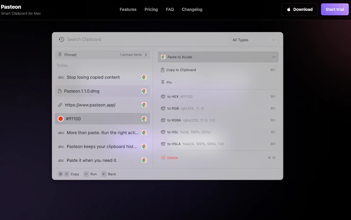351x220 pixels.
Task: Open the All Types dropdown
Action: [x=254, y=40]
